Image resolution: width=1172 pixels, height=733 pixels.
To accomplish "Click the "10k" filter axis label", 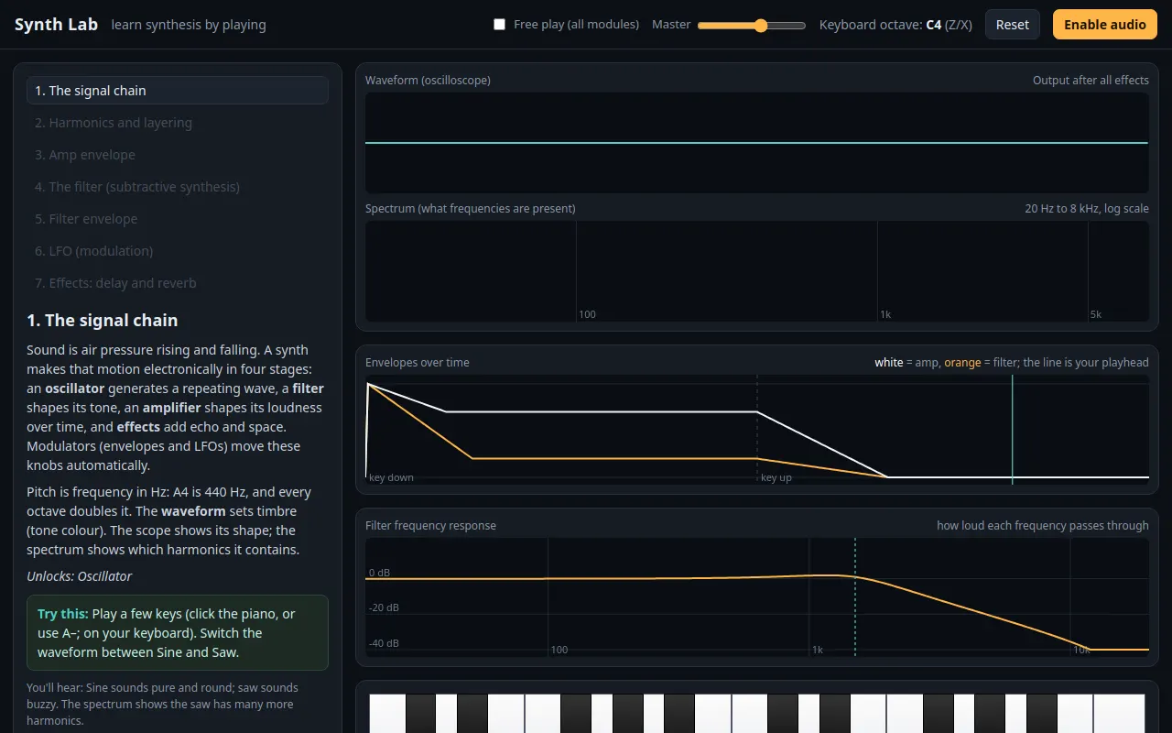I will click(1081, 650).
